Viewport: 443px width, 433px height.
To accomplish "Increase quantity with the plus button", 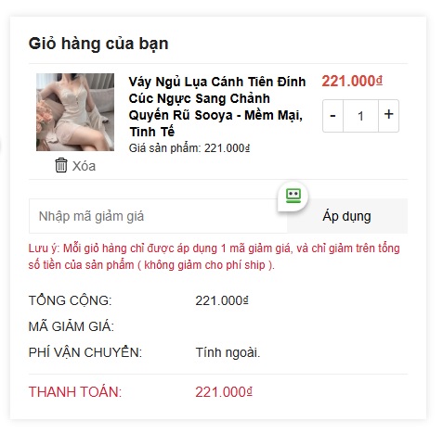I will click(x=388, y=116).
